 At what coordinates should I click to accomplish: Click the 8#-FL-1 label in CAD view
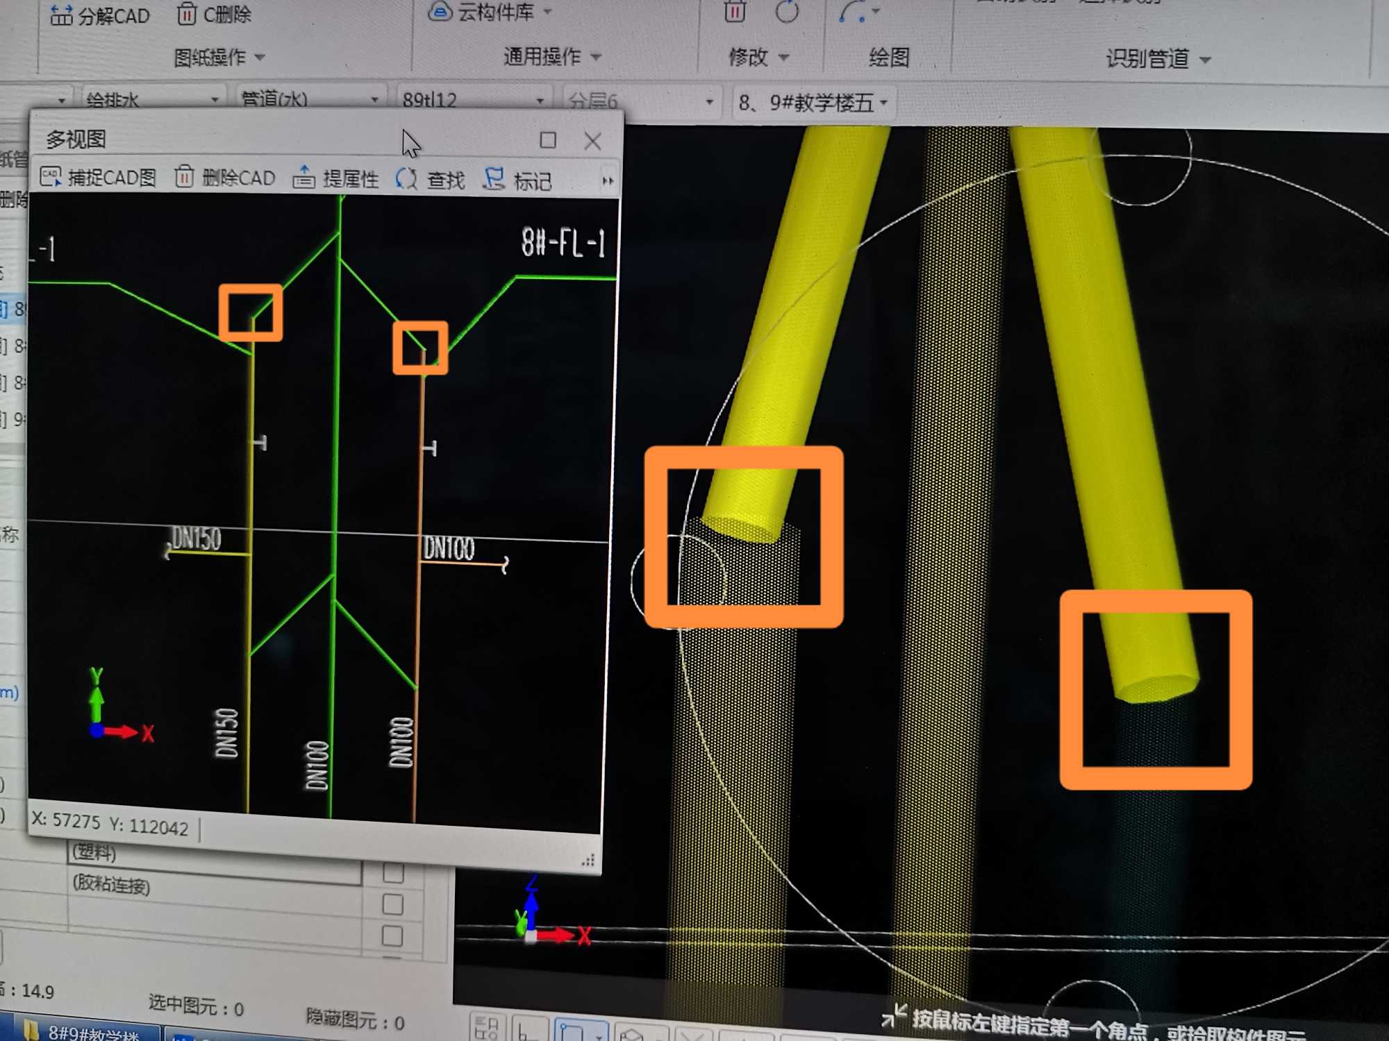tap(563, 243)
